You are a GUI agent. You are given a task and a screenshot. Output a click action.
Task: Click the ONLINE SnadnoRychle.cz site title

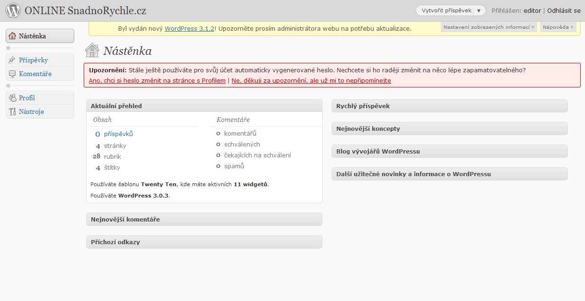tap(86, 10)
